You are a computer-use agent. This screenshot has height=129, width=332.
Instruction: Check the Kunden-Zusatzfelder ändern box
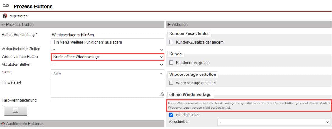point(171,42)
